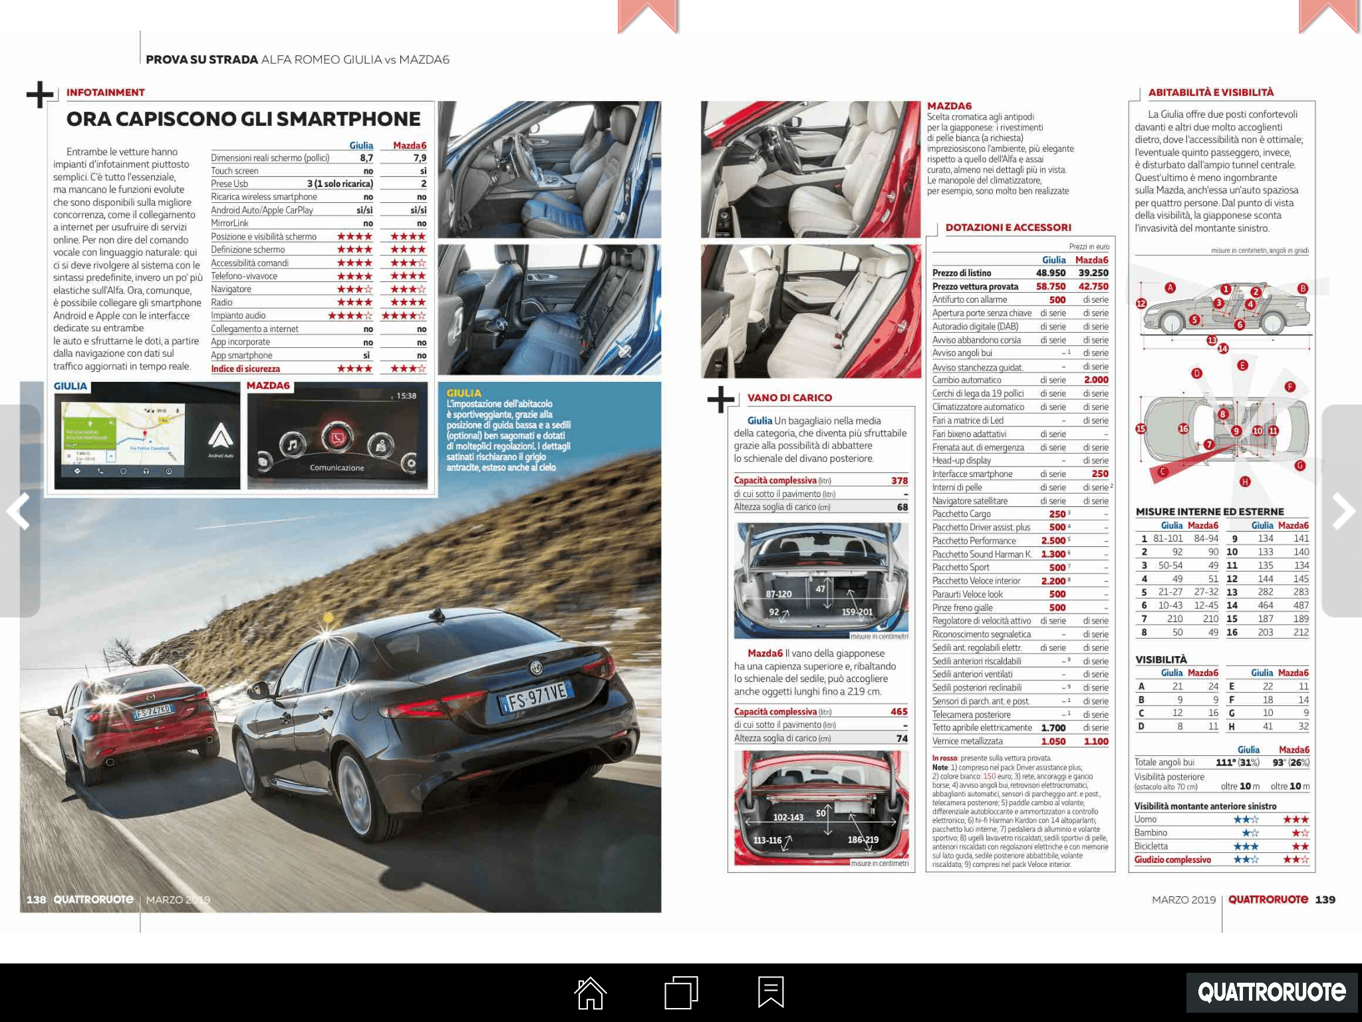Tap the yellow 'GIULIA' caption title on blue box
This screenshot has height=1022, width=1362.
[464, 393]
